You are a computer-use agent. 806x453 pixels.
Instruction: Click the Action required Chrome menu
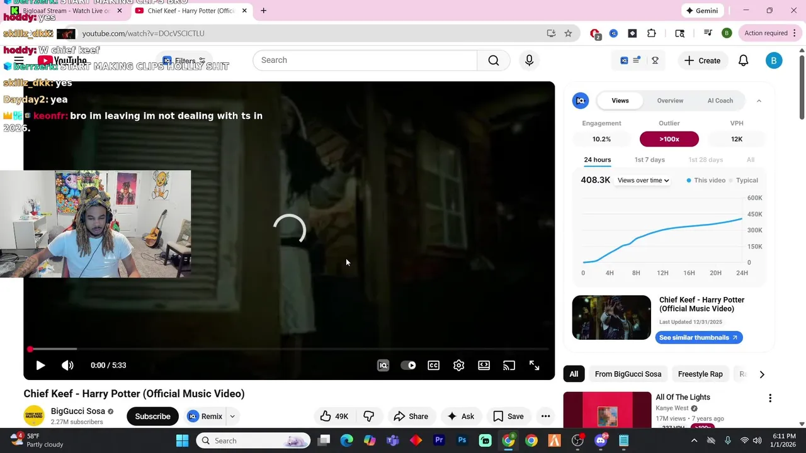coord(770,33)
